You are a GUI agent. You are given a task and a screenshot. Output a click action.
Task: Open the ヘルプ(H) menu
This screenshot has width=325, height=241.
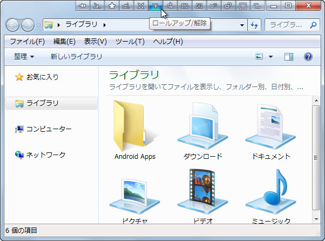[168, 42]
